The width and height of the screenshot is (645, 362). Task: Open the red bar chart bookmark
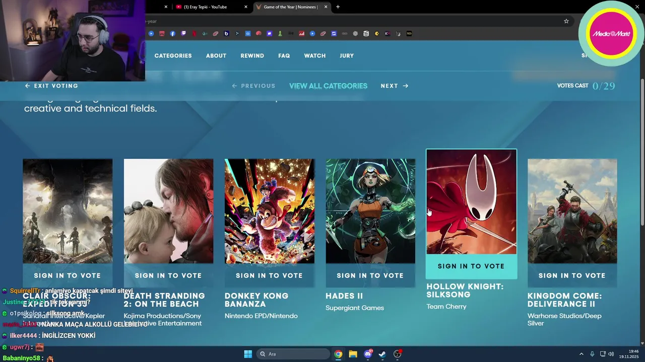point(301,34)
